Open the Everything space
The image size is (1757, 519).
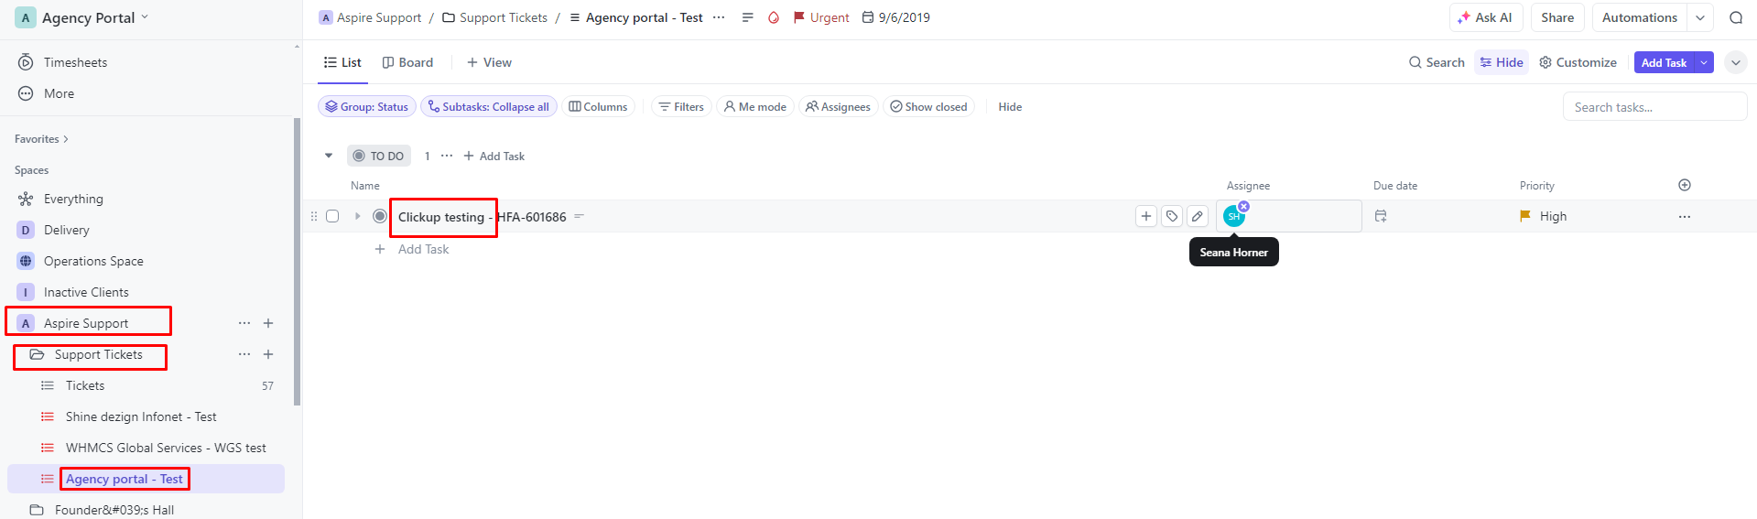click(x=73, y=199)
